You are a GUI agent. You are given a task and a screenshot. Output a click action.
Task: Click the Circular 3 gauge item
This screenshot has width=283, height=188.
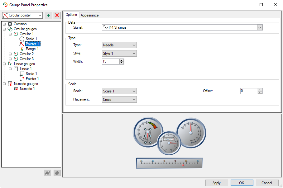click(26, 59)
